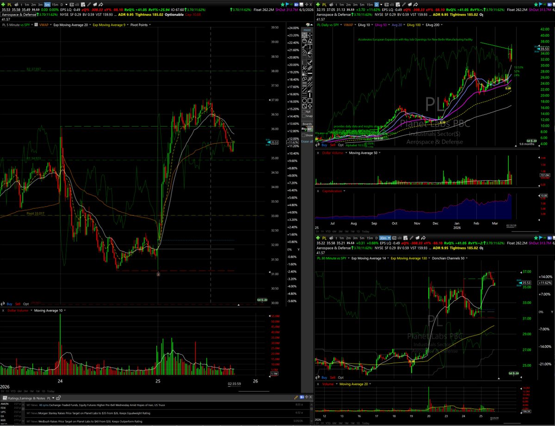Switch daily chart to 5m timeframe
The height and width of the screenshot is (426, 555).
coord(362,5)
